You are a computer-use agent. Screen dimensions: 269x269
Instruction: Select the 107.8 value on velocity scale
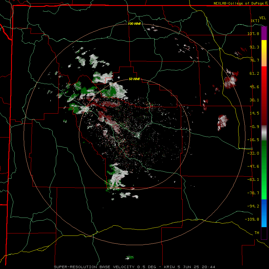tap(253, 33)
